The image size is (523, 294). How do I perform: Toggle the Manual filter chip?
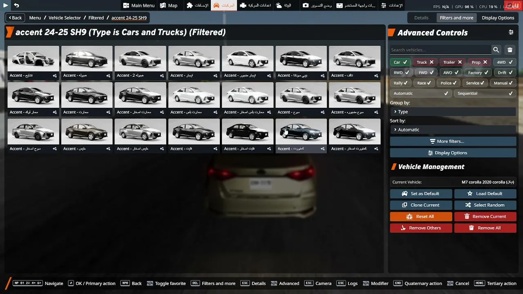click(503, 83)
